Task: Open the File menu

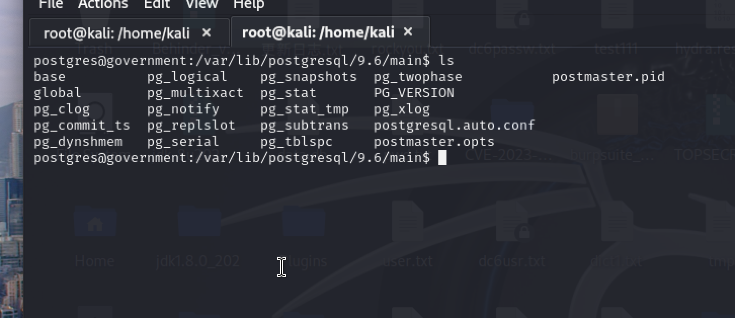Action: (51, 5)
